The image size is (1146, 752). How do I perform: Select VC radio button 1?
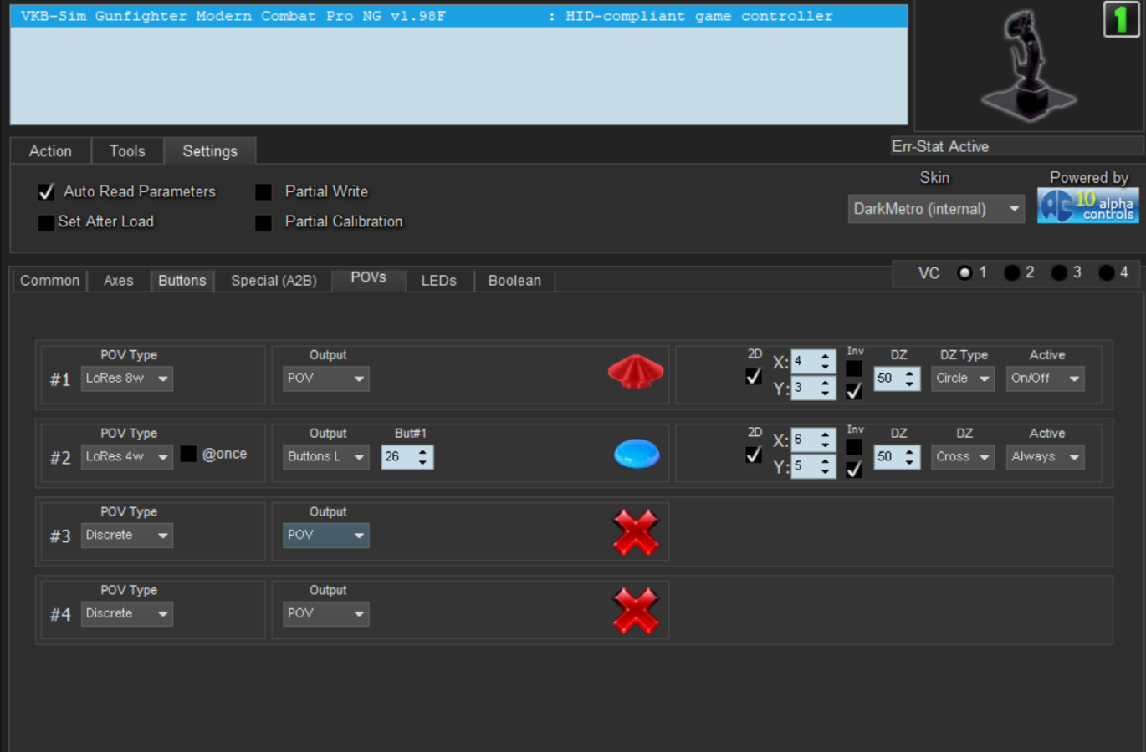click(x=964, y=272)
